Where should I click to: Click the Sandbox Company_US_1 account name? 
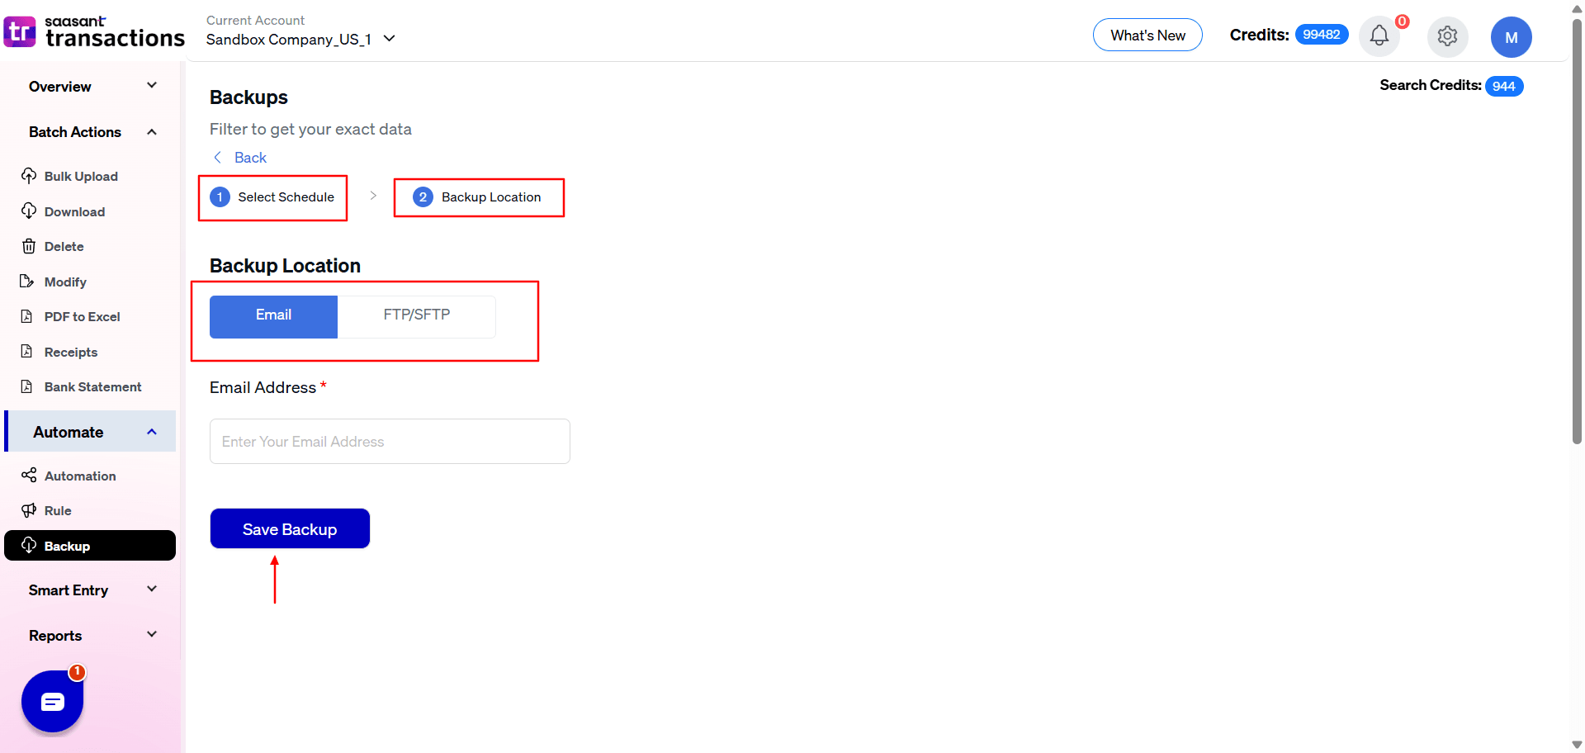pyautogui.click(x=289, y=40)
